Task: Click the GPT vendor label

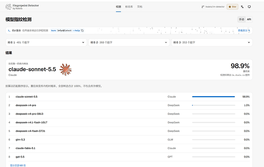Action: pos(170,157)
